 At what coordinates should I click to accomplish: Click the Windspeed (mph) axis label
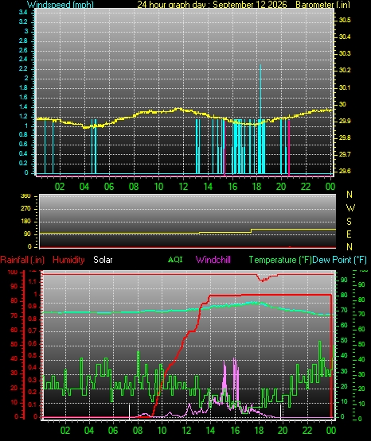[x=61, y=5]
